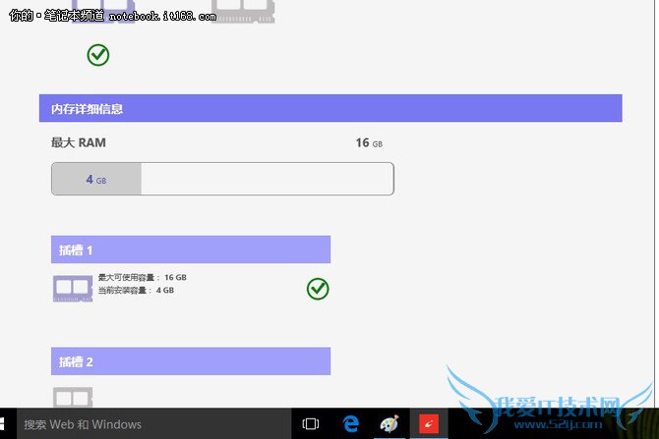Click the gray memory module icon in 插槽 2
The width and height of the screenshot is (659, 439).
73,397
